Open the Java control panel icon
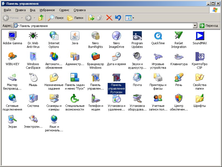The width and height of the screenshot is (222, 167). point(75,36)
